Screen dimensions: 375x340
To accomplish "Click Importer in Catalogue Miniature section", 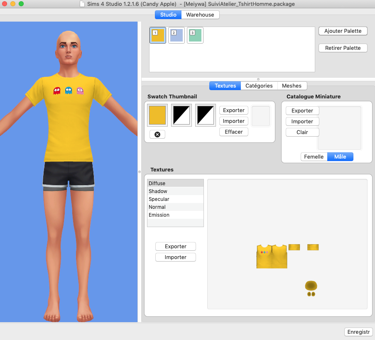I will pyautogui.click(x=302, y=122).
